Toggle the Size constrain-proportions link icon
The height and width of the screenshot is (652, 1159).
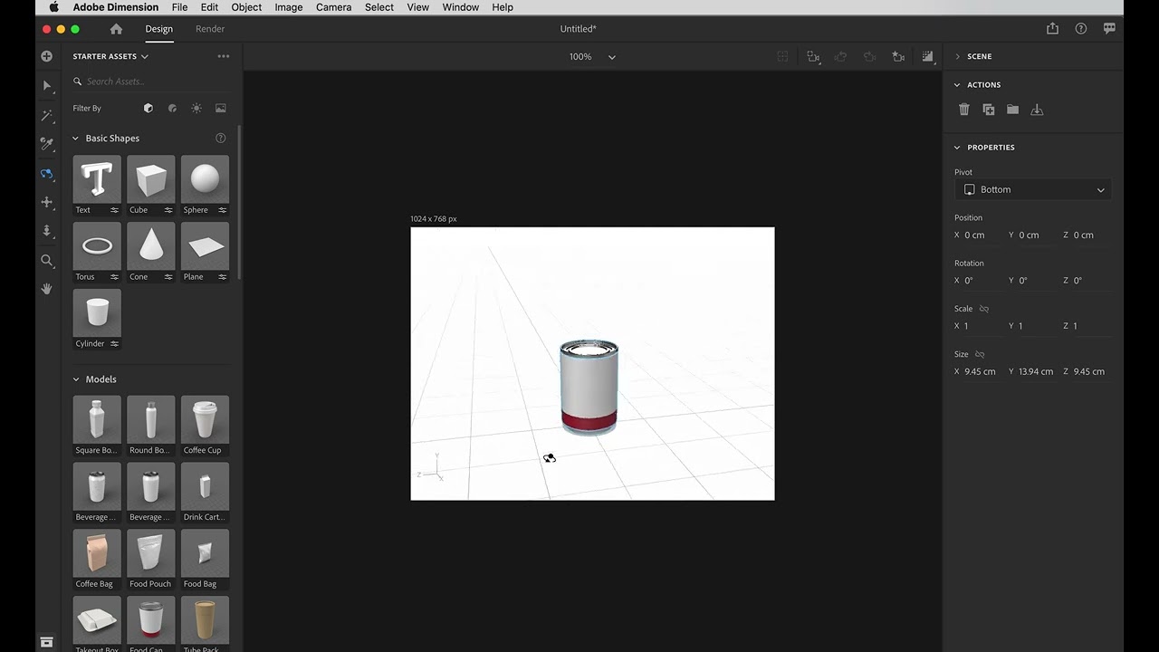[x=980, y=354]
